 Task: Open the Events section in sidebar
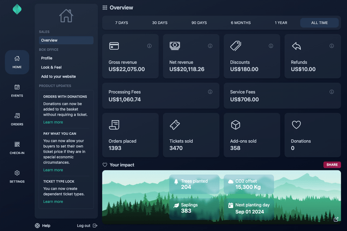click(x=17, y=90)
